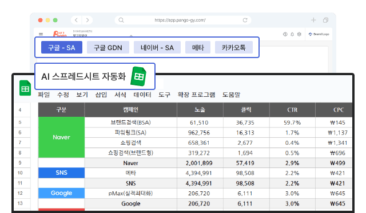Viewport: 366px width, 213px height.
Task: Click the ₩499 CPC cell
Action: [x=334, y=163]
